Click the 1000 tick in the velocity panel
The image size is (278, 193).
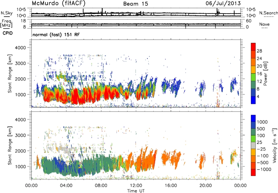coord(21,167)
